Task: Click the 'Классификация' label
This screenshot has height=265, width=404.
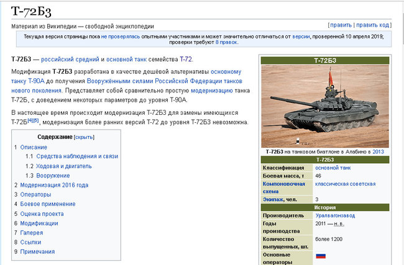Action: click(283, 168)
